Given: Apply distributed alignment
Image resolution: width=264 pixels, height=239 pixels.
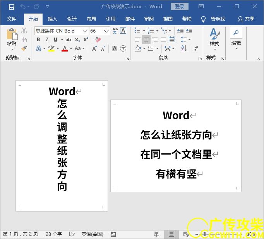Looking at the screenshot, I should click(x=172, y=40).
